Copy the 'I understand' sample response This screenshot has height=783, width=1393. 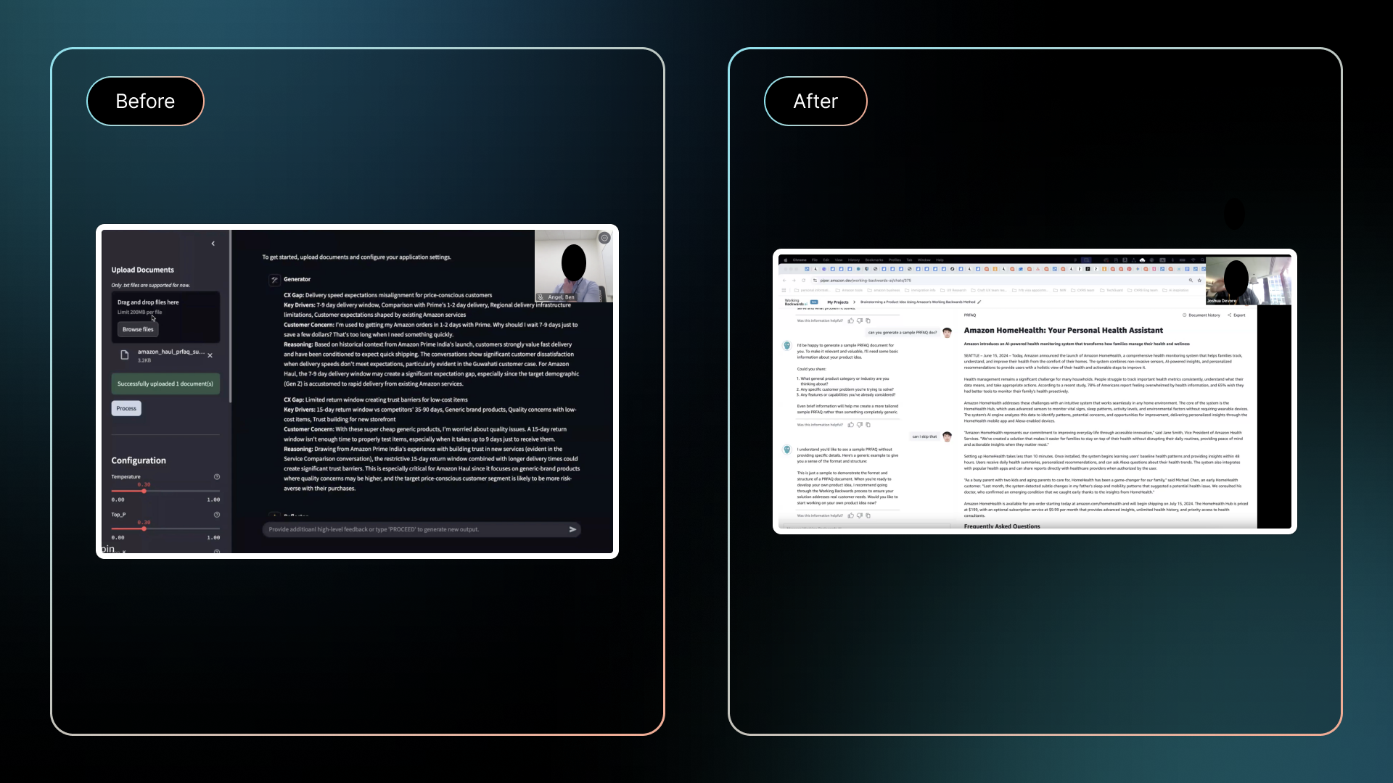(868, 515)
